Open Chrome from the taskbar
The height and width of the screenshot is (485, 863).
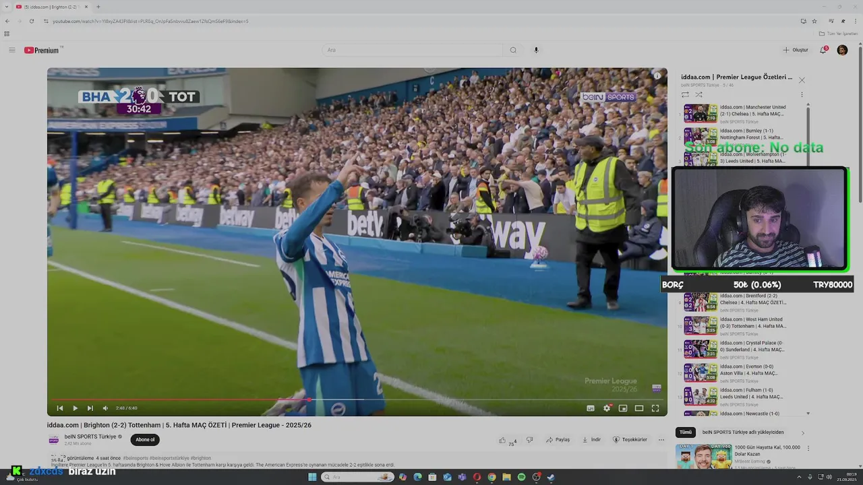(x=492, y=477)
